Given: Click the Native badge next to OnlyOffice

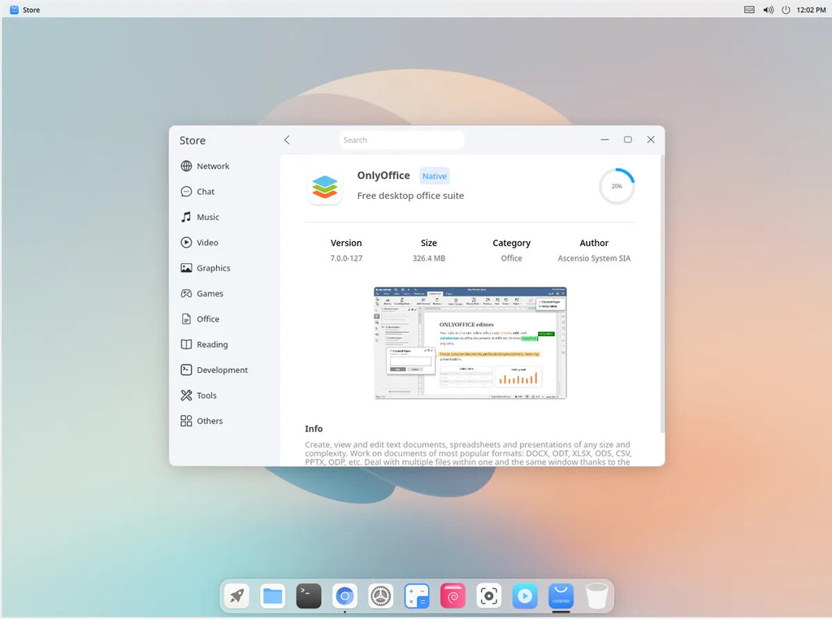Looking at the screenshot, I should [x=434, y=175].
